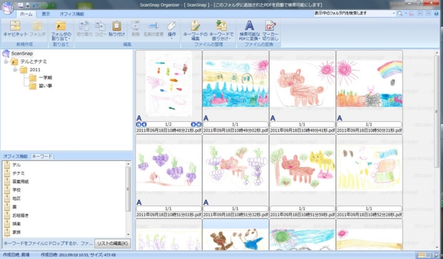Image resolution: width=443 pixels, height=259 pixels.
Task: Collapse the 2011 folder node
Action: click(15, 70)
